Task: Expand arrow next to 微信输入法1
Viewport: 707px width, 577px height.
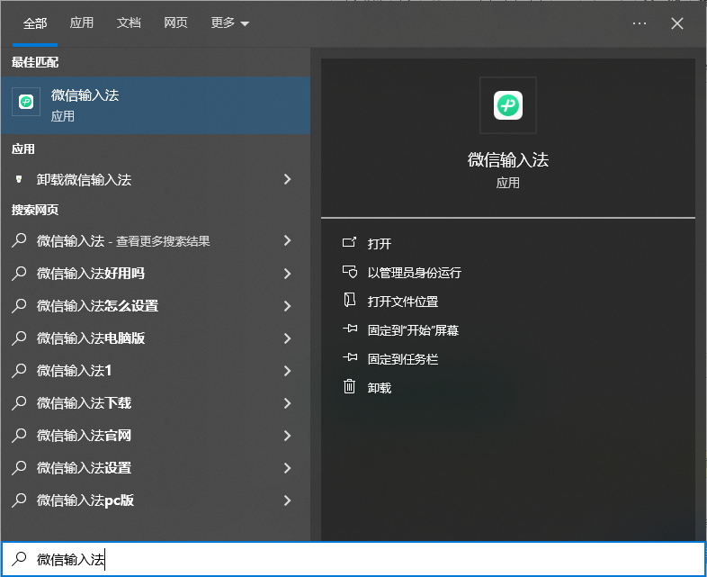Action: (287, 370)
